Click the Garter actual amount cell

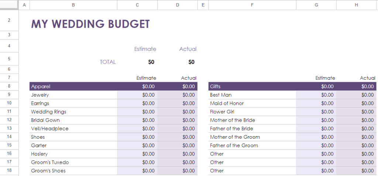click(x=178, y=145)
